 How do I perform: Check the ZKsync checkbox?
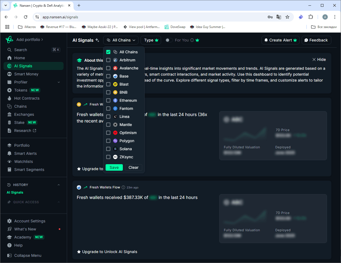tap(108, 157)
